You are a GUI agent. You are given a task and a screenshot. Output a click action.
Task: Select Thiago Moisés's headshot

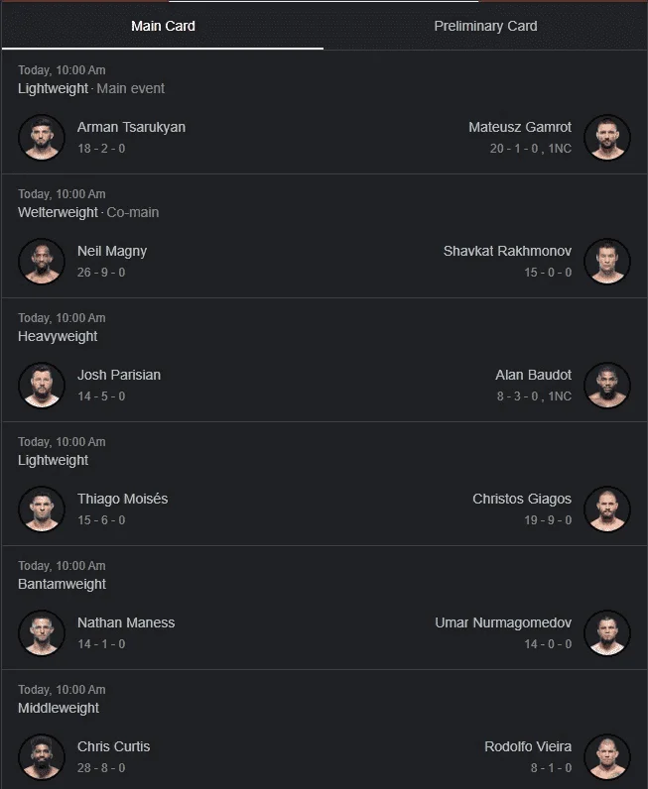click(x=42, y=508)
